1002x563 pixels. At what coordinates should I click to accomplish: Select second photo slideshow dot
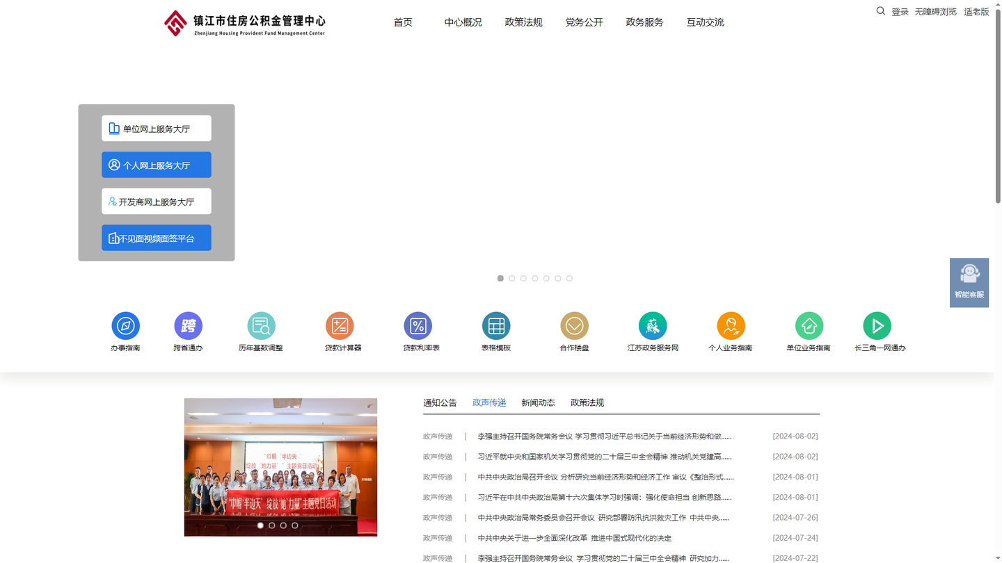click(271, 525)
